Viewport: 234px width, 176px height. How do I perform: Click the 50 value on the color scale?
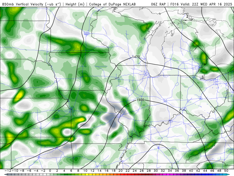tap(226, 171)
